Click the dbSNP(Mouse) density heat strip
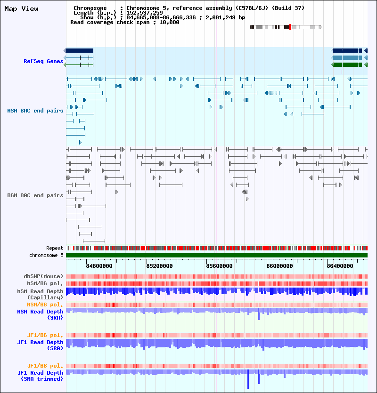 pos(217,276)
